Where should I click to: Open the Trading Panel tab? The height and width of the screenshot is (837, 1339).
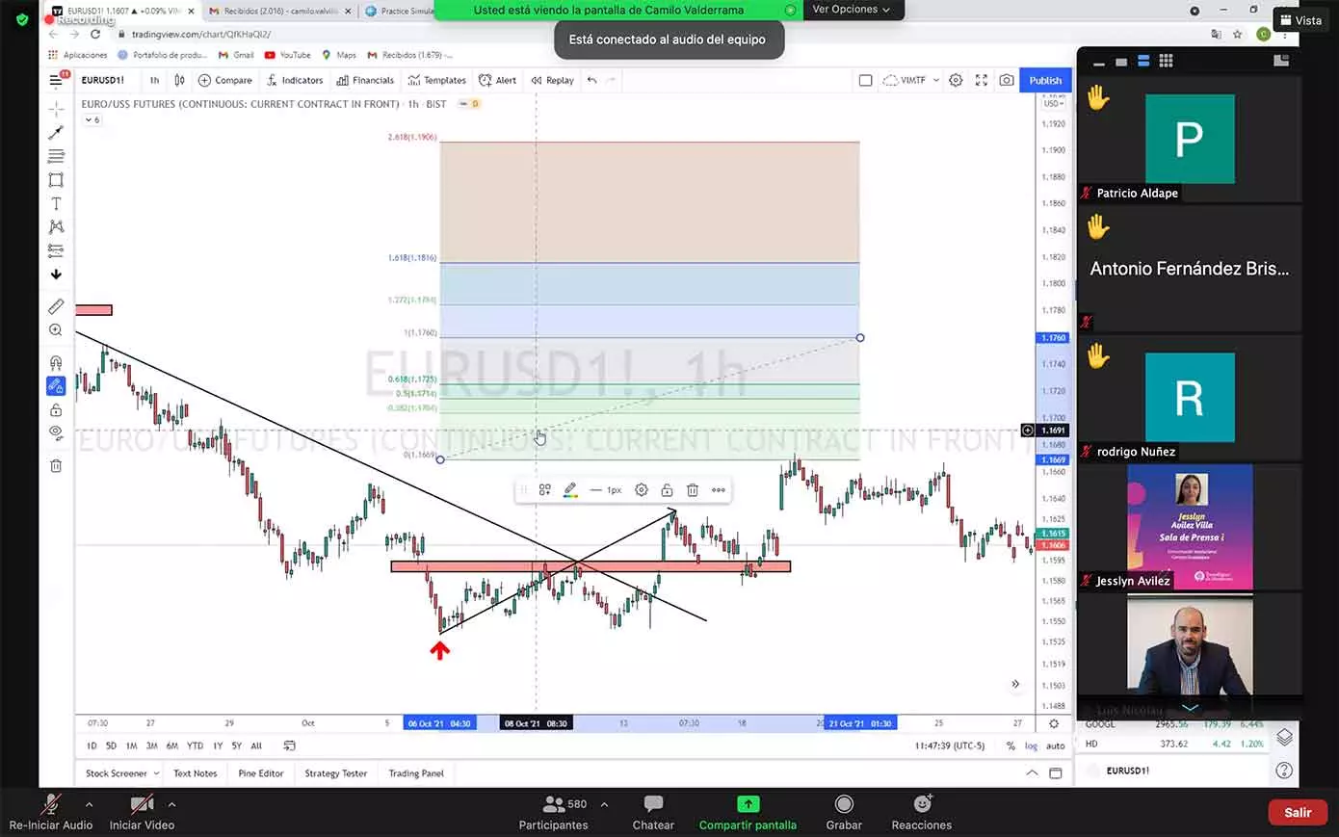click(416, 773)
